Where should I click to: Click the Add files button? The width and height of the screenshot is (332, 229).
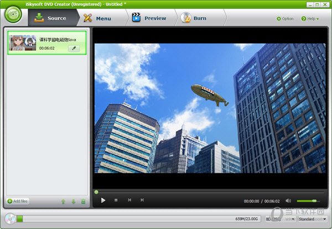point(18,201)
